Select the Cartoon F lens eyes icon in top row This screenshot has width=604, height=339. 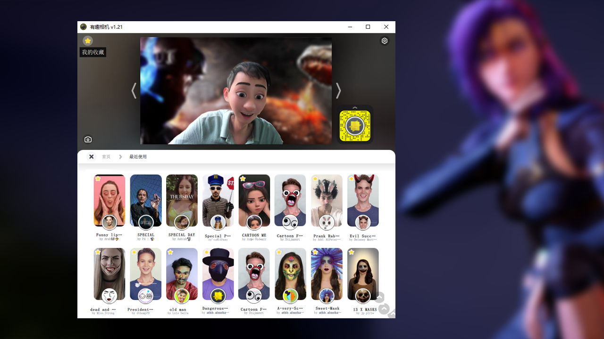coord(290,222)
